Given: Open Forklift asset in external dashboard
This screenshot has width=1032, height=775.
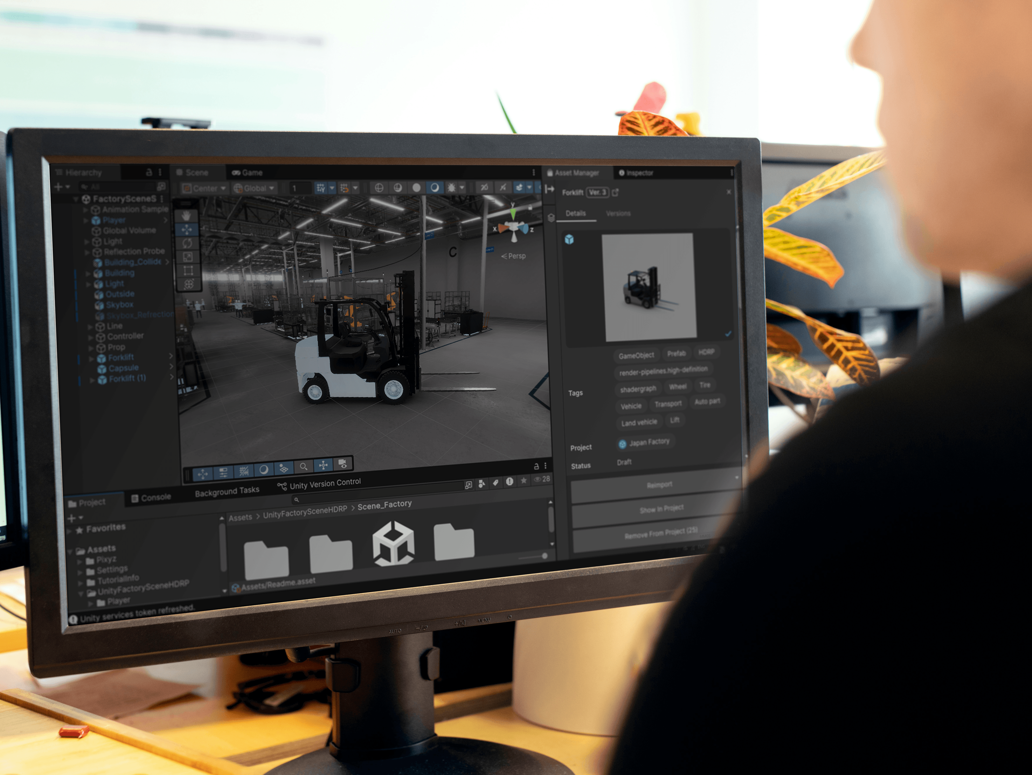Looking at the screenshot, I should coord(615,192).
